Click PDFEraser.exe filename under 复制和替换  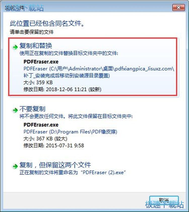pyautogui.click(x=41, y=62)
